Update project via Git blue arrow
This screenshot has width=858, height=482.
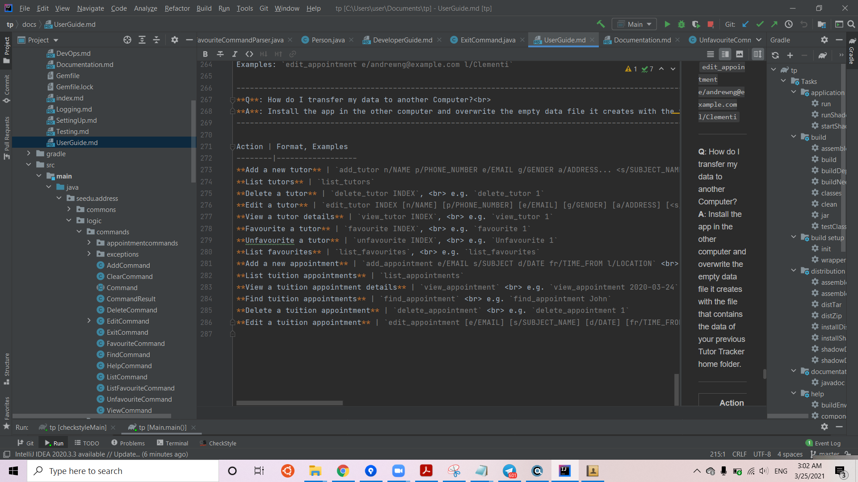pyautogui.click(x=745, y=24)
